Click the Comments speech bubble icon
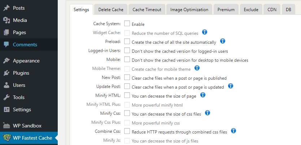This screenshot has width=301, height=145. (x=6, y=45)
